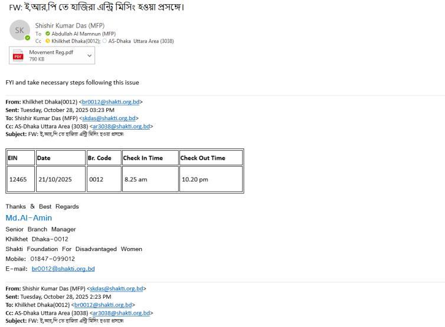
Task: Open the Movement Reg.pdf attachment
Action: tap(50, 52)
